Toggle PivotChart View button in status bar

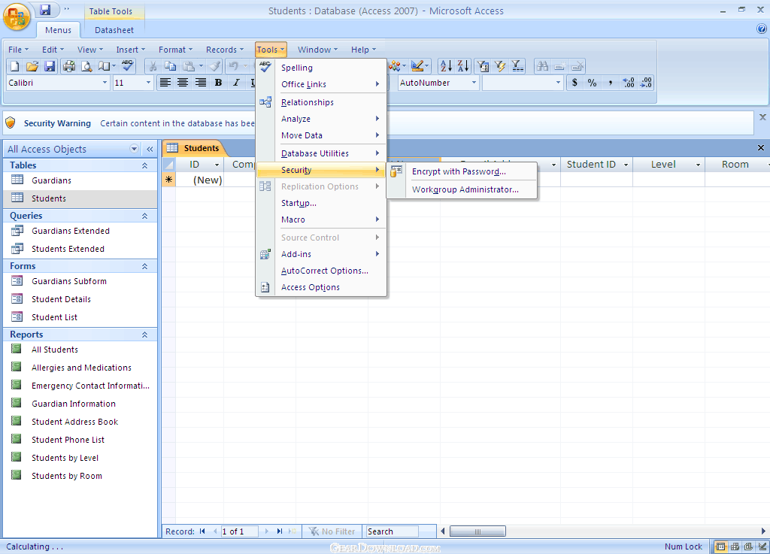tap(748, 546)
